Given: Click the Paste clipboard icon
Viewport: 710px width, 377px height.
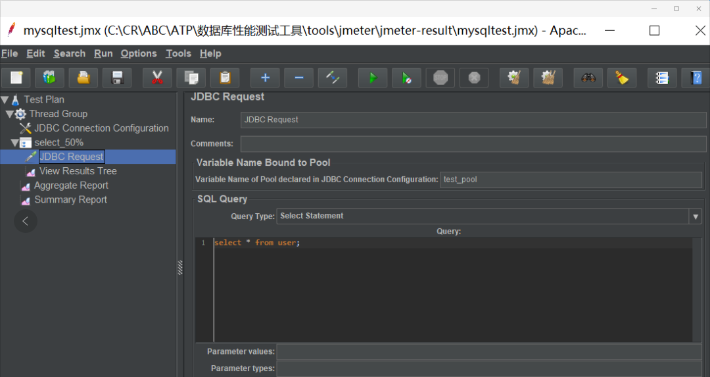Looking at the screenshot, I should pyautogui.click(x=225, y=78).
